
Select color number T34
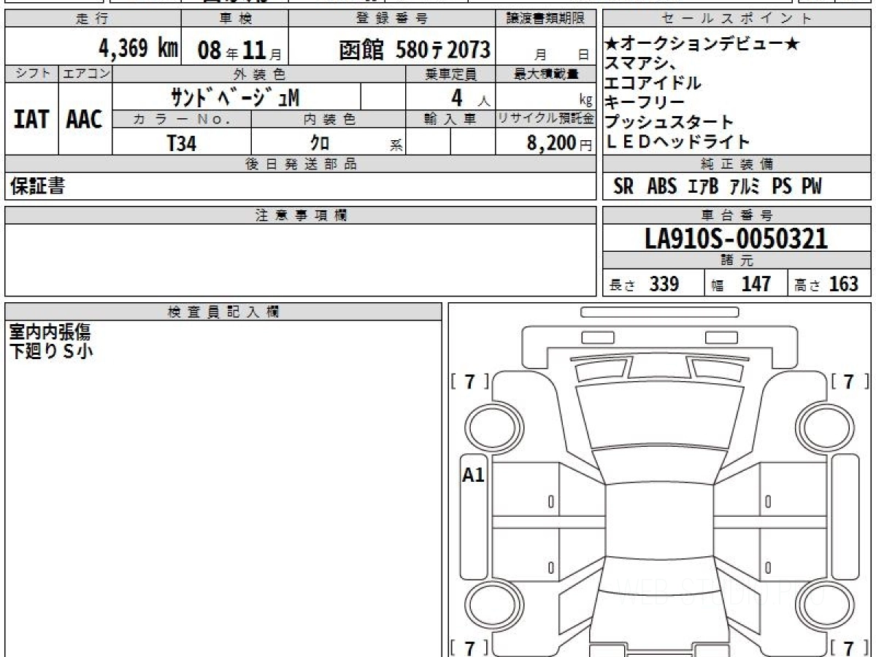coord(181,144)
